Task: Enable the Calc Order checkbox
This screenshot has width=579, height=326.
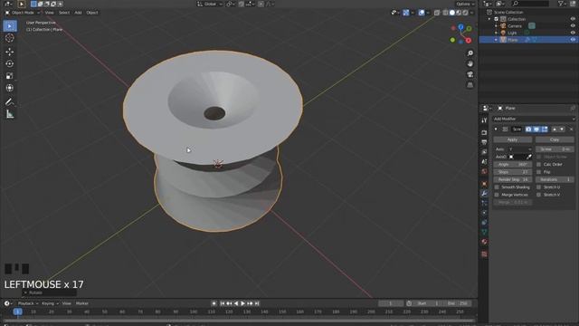Action: pos(539,164)
